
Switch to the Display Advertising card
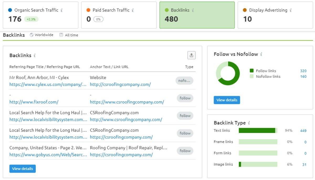tap(275, 15)
